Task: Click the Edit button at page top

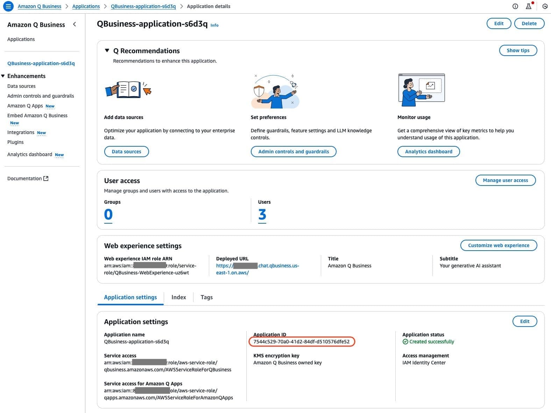Action: click(499, 23)
